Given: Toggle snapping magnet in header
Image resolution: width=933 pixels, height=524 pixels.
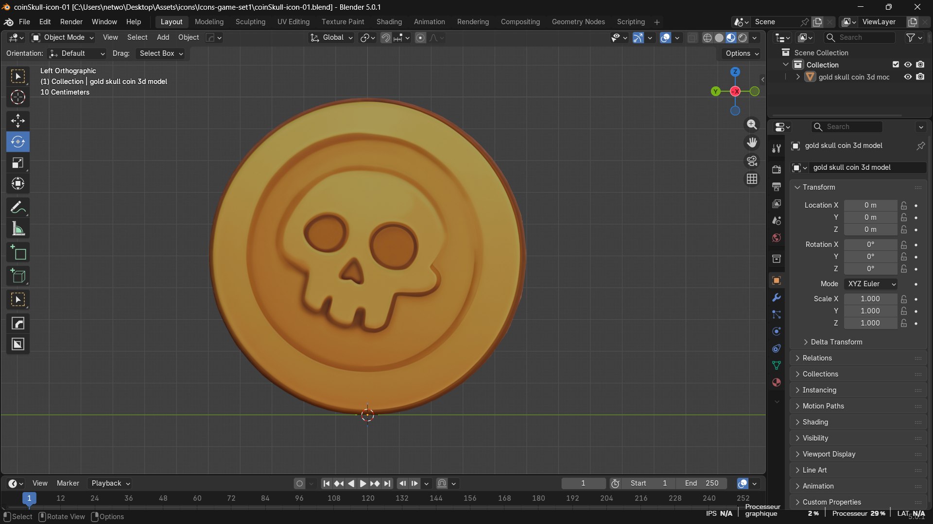Looking at the screenshot, I should [x=386, y=38].
